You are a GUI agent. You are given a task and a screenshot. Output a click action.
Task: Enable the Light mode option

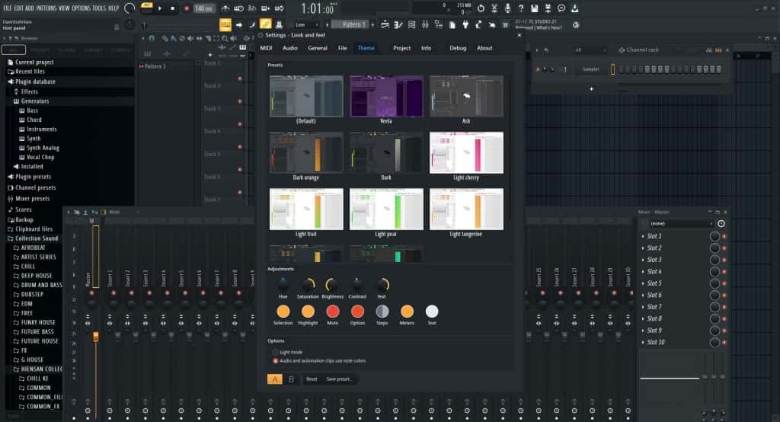click(x=275, y=353)
